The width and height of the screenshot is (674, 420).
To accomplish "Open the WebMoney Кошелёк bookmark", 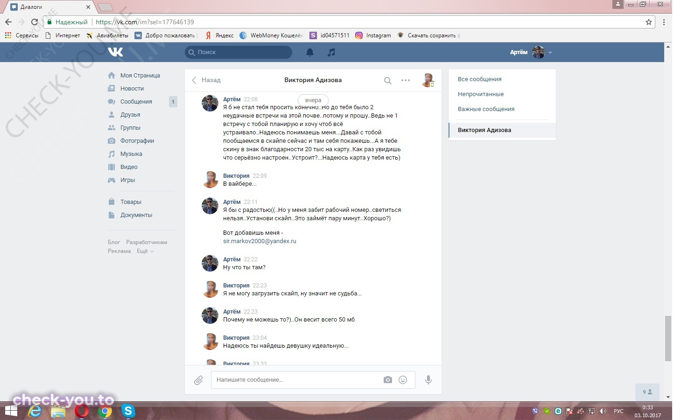I will 271,35.
